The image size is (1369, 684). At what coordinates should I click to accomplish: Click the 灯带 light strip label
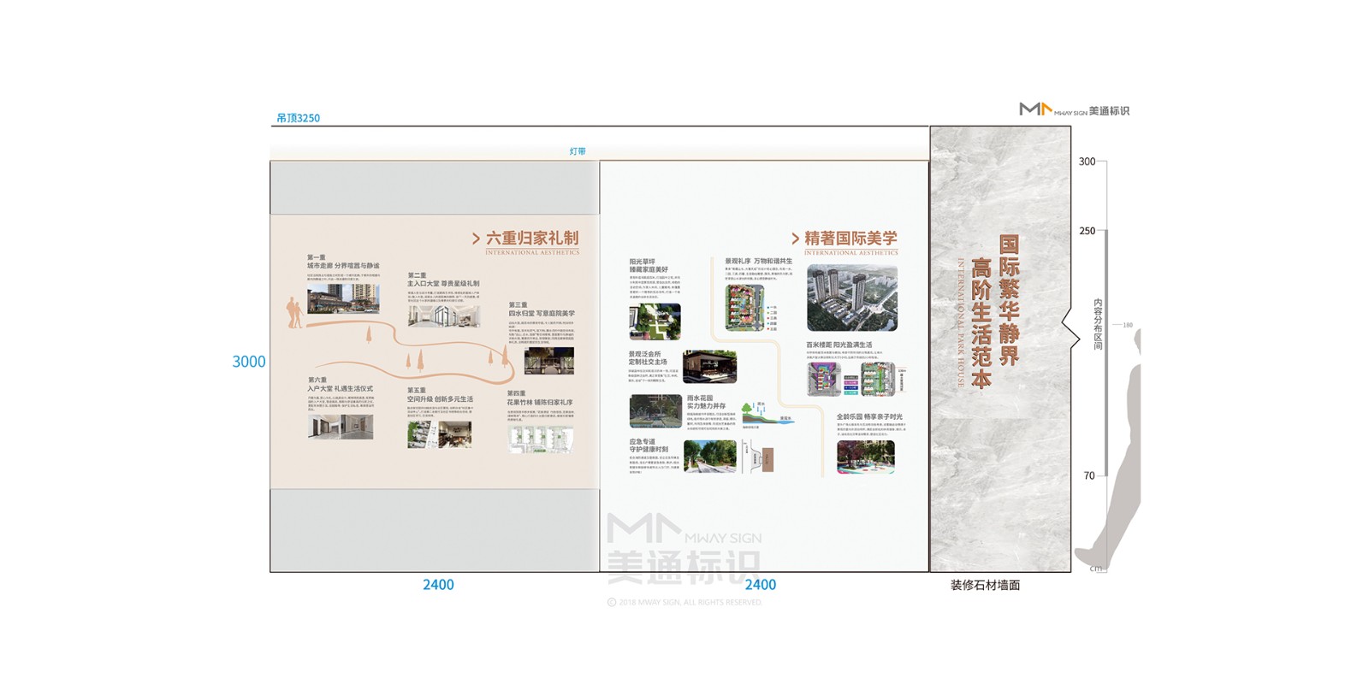[578, 151]
